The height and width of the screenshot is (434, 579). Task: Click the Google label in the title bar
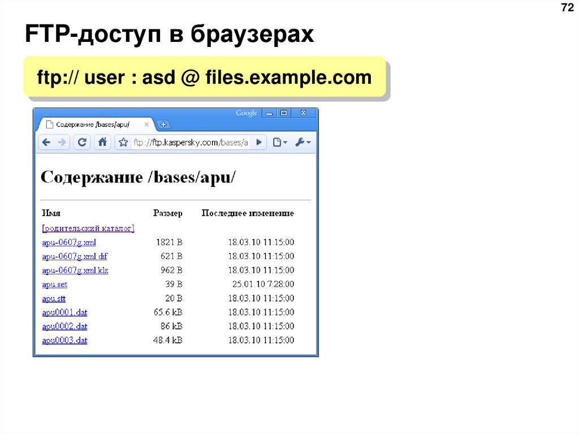point(247,113)
